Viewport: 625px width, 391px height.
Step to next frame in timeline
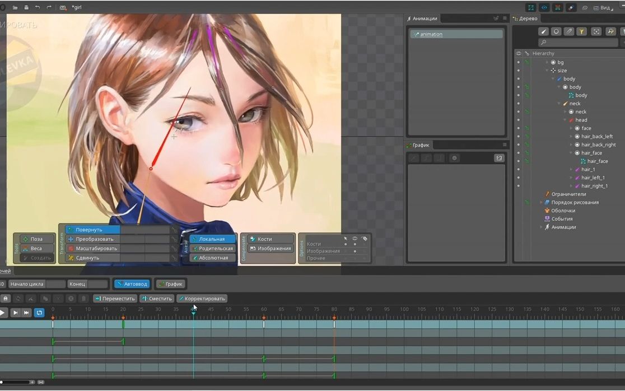(x=15, y=313)
